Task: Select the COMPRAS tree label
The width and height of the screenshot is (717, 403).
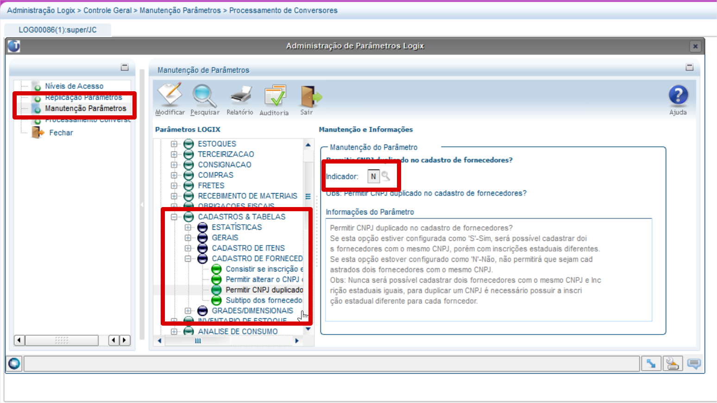Action: pos(216,175)
